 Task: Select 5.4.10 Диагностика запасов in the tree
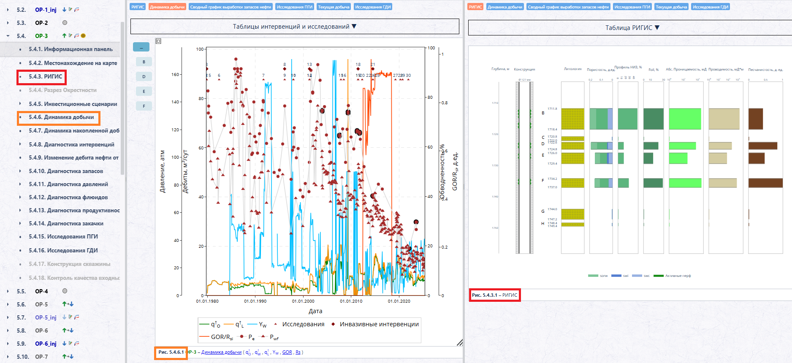(66, 171)
